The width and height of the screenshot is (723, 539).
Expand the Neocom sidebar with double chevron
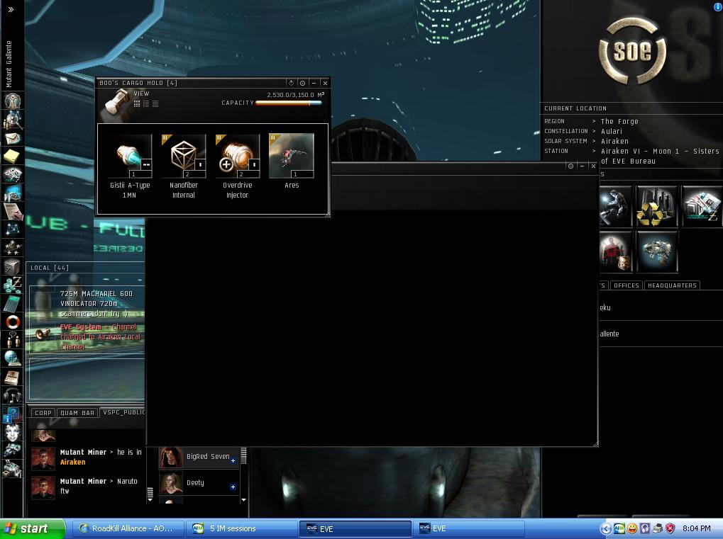pyautogui.click(x=11, y=9)
